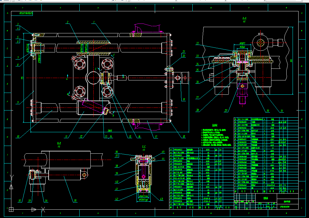Viewport: 309px width, 218px height.
Task: Click callout label 17 under main view
Action: (x=156, y=136)
